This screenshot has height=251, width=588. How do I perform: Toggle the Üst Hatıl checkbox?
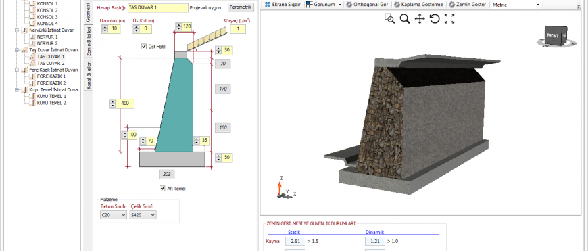(144, 47)
